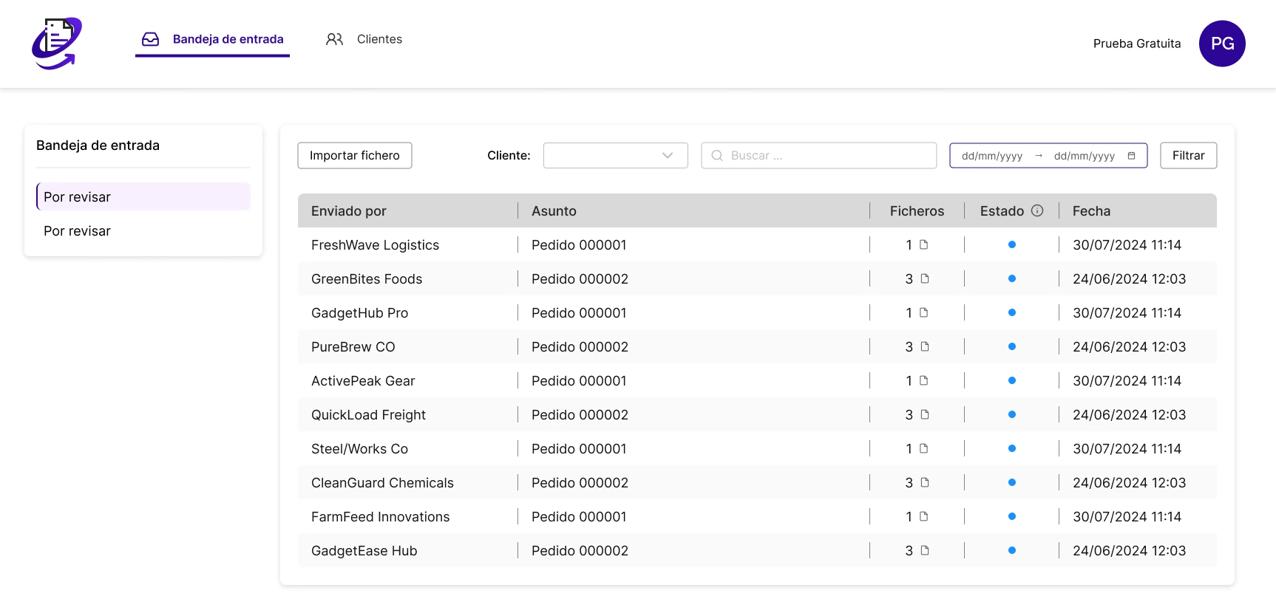Click the blue status dot for FreshWave Logistics
Viewport: 1276px width, 613px height.
click(1012, 244)
